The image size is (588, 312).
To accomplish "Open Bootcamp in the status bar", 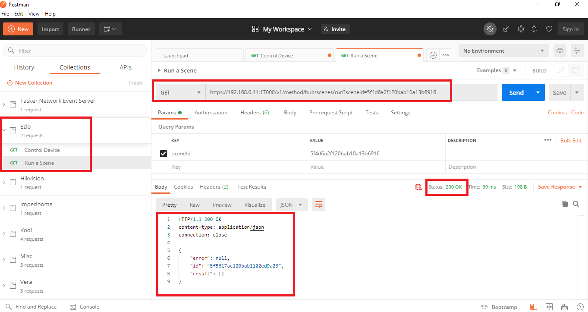I will pyautogui.click(x=499, y=307).
